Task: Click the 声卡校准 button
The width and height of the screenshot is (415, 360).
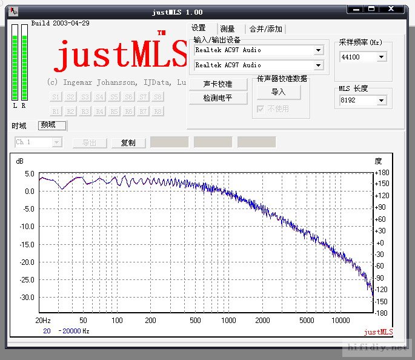Action: (217, 84)
